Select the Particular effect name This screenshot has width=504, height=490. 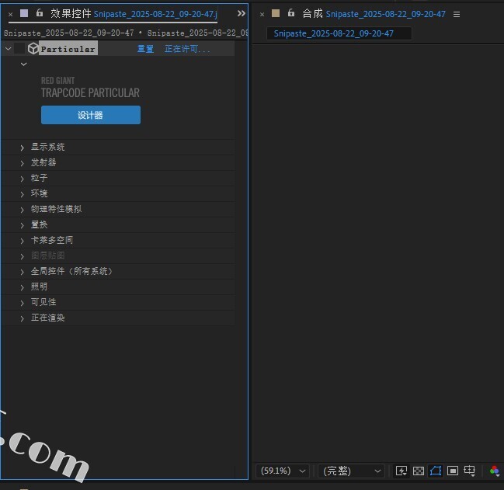68,49
